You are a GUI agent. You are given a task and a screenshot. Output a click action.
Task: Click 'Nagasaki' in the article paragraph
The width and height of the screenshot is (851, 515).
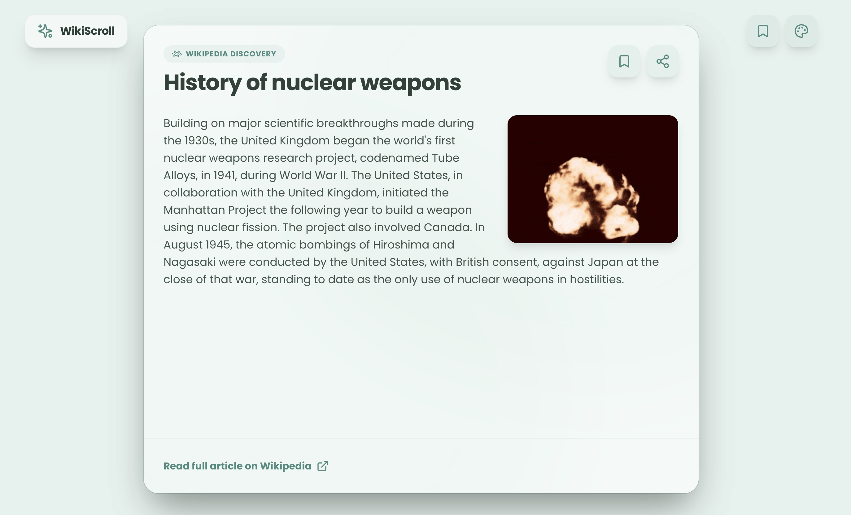point(189,262)
